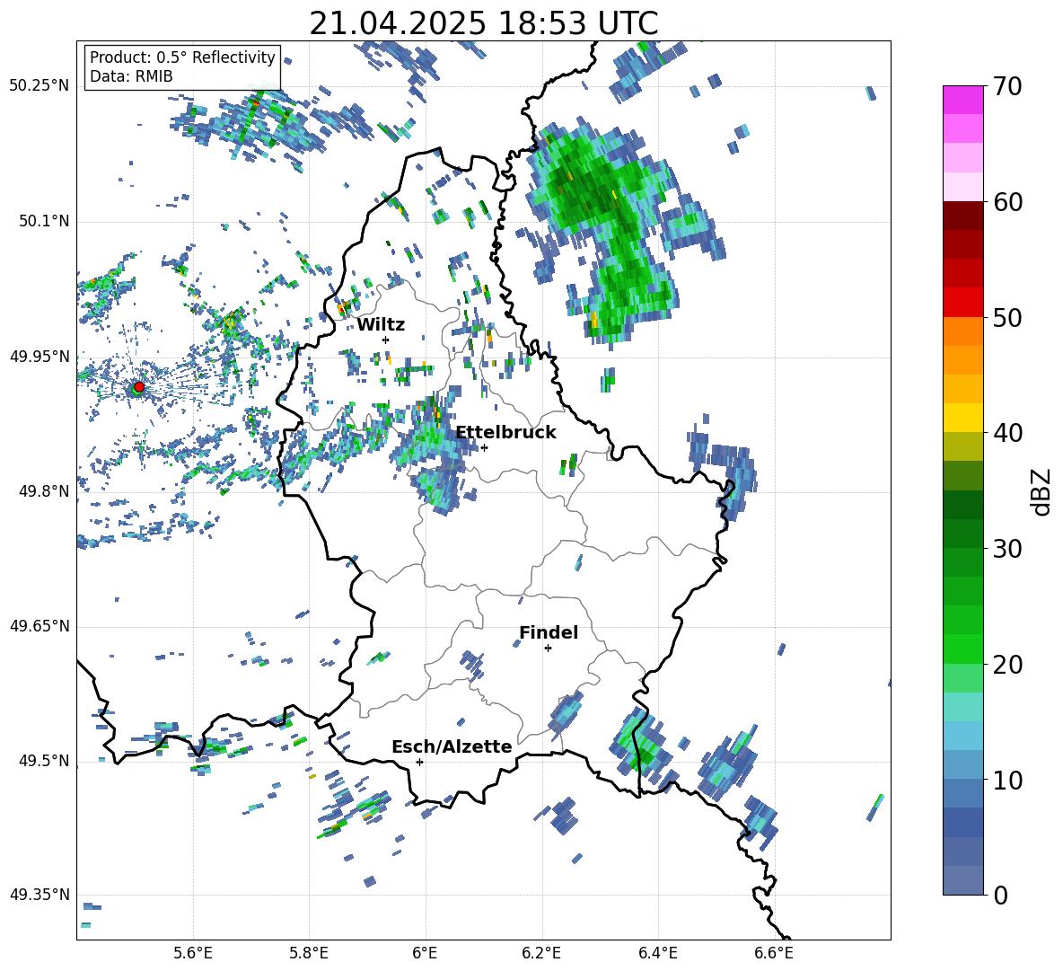The image size is (1063, 971).
Task: Click the colorbar tick label 60
Action: tap(1007, 202)
